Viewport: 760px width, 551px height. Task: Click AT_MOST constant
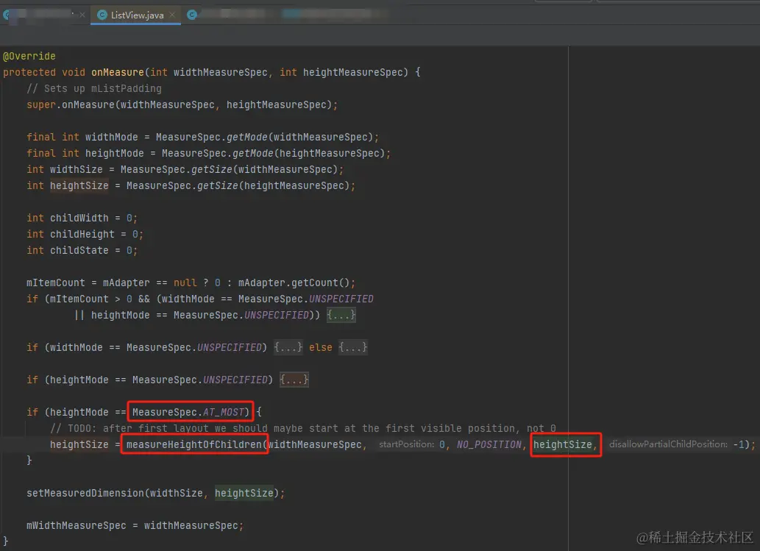[x=223, y=413]
